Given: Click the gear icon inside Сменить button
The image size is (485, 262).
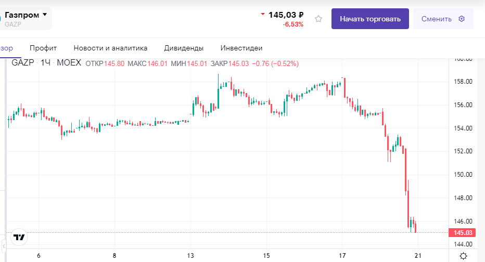Looking at the screenshot, I should click(x=461, y=19).
